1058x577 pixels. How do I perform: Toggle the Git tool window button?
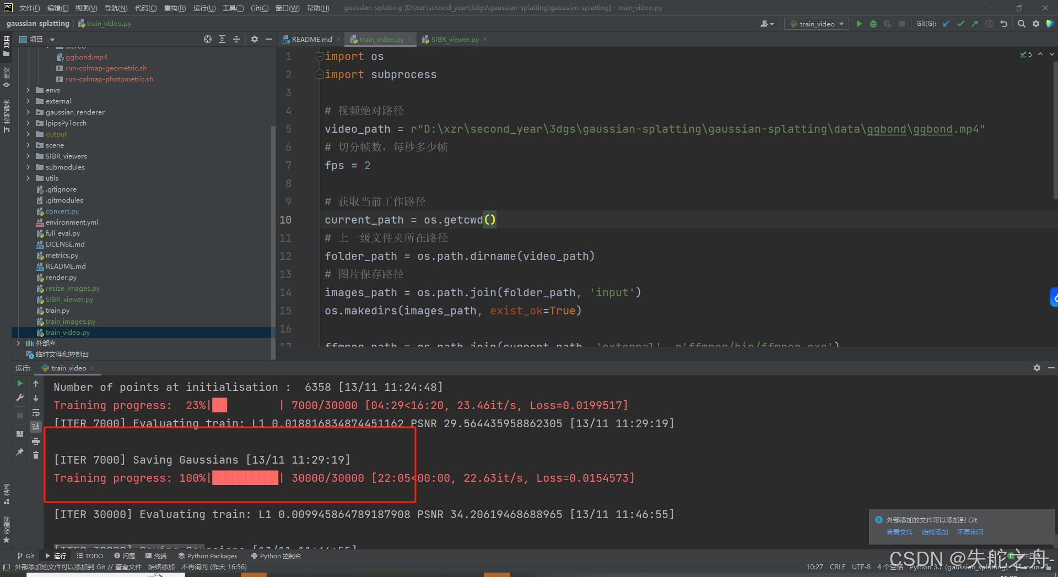point(25,556)
